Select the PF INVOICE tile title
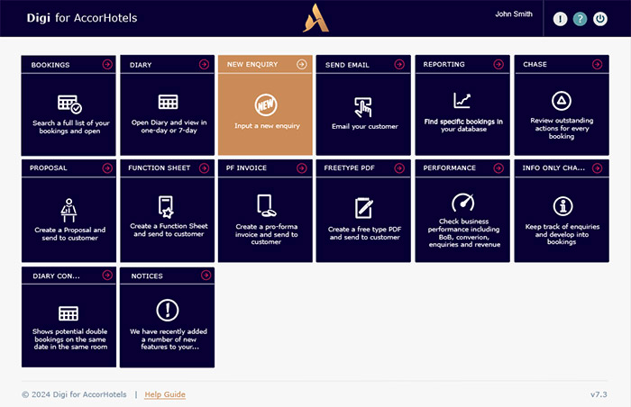Viewport: 631px width, 407px height. coord(246,168)
